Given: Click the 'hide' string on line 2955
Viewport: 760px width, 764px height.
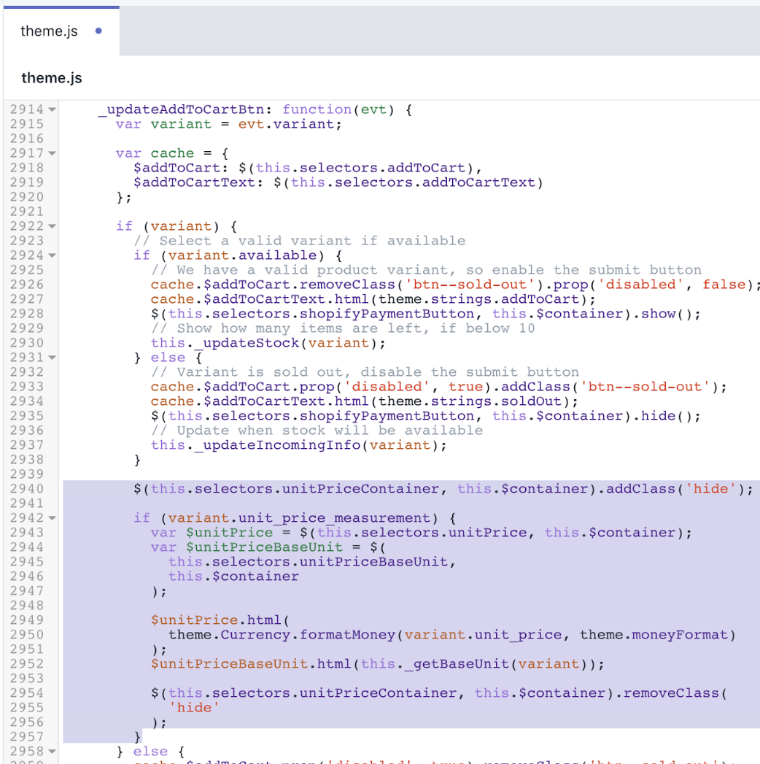Looking at the screenshot, I should pos(194,708).
